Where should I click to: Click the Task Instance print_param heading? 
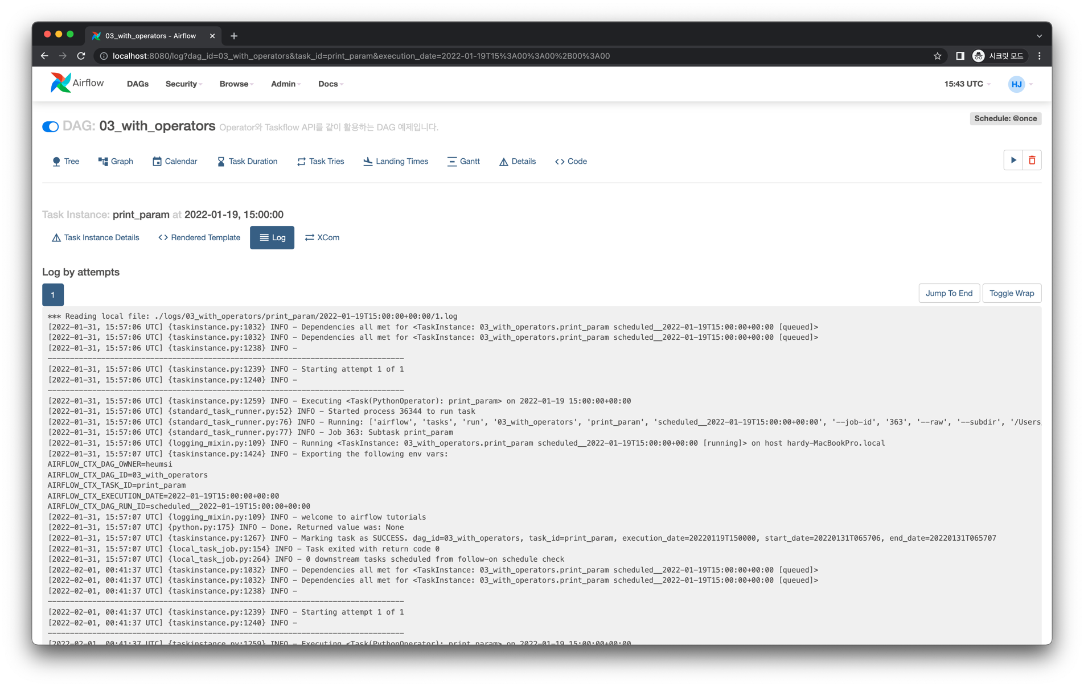[163, 215]
